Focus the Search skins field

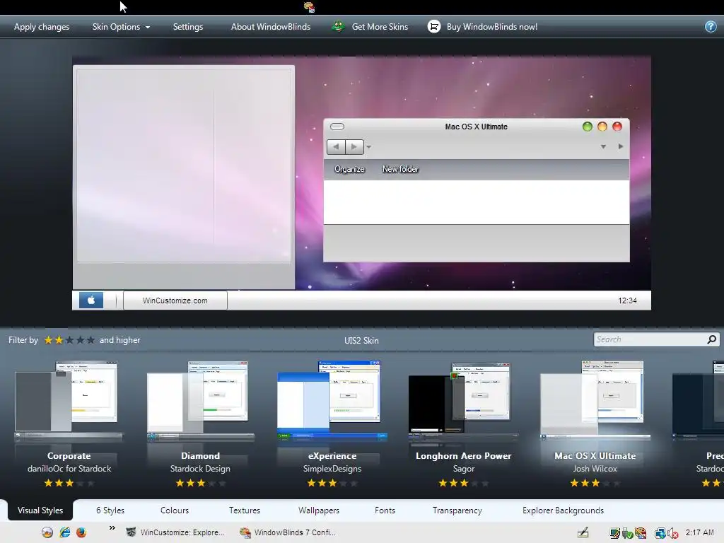650,339
